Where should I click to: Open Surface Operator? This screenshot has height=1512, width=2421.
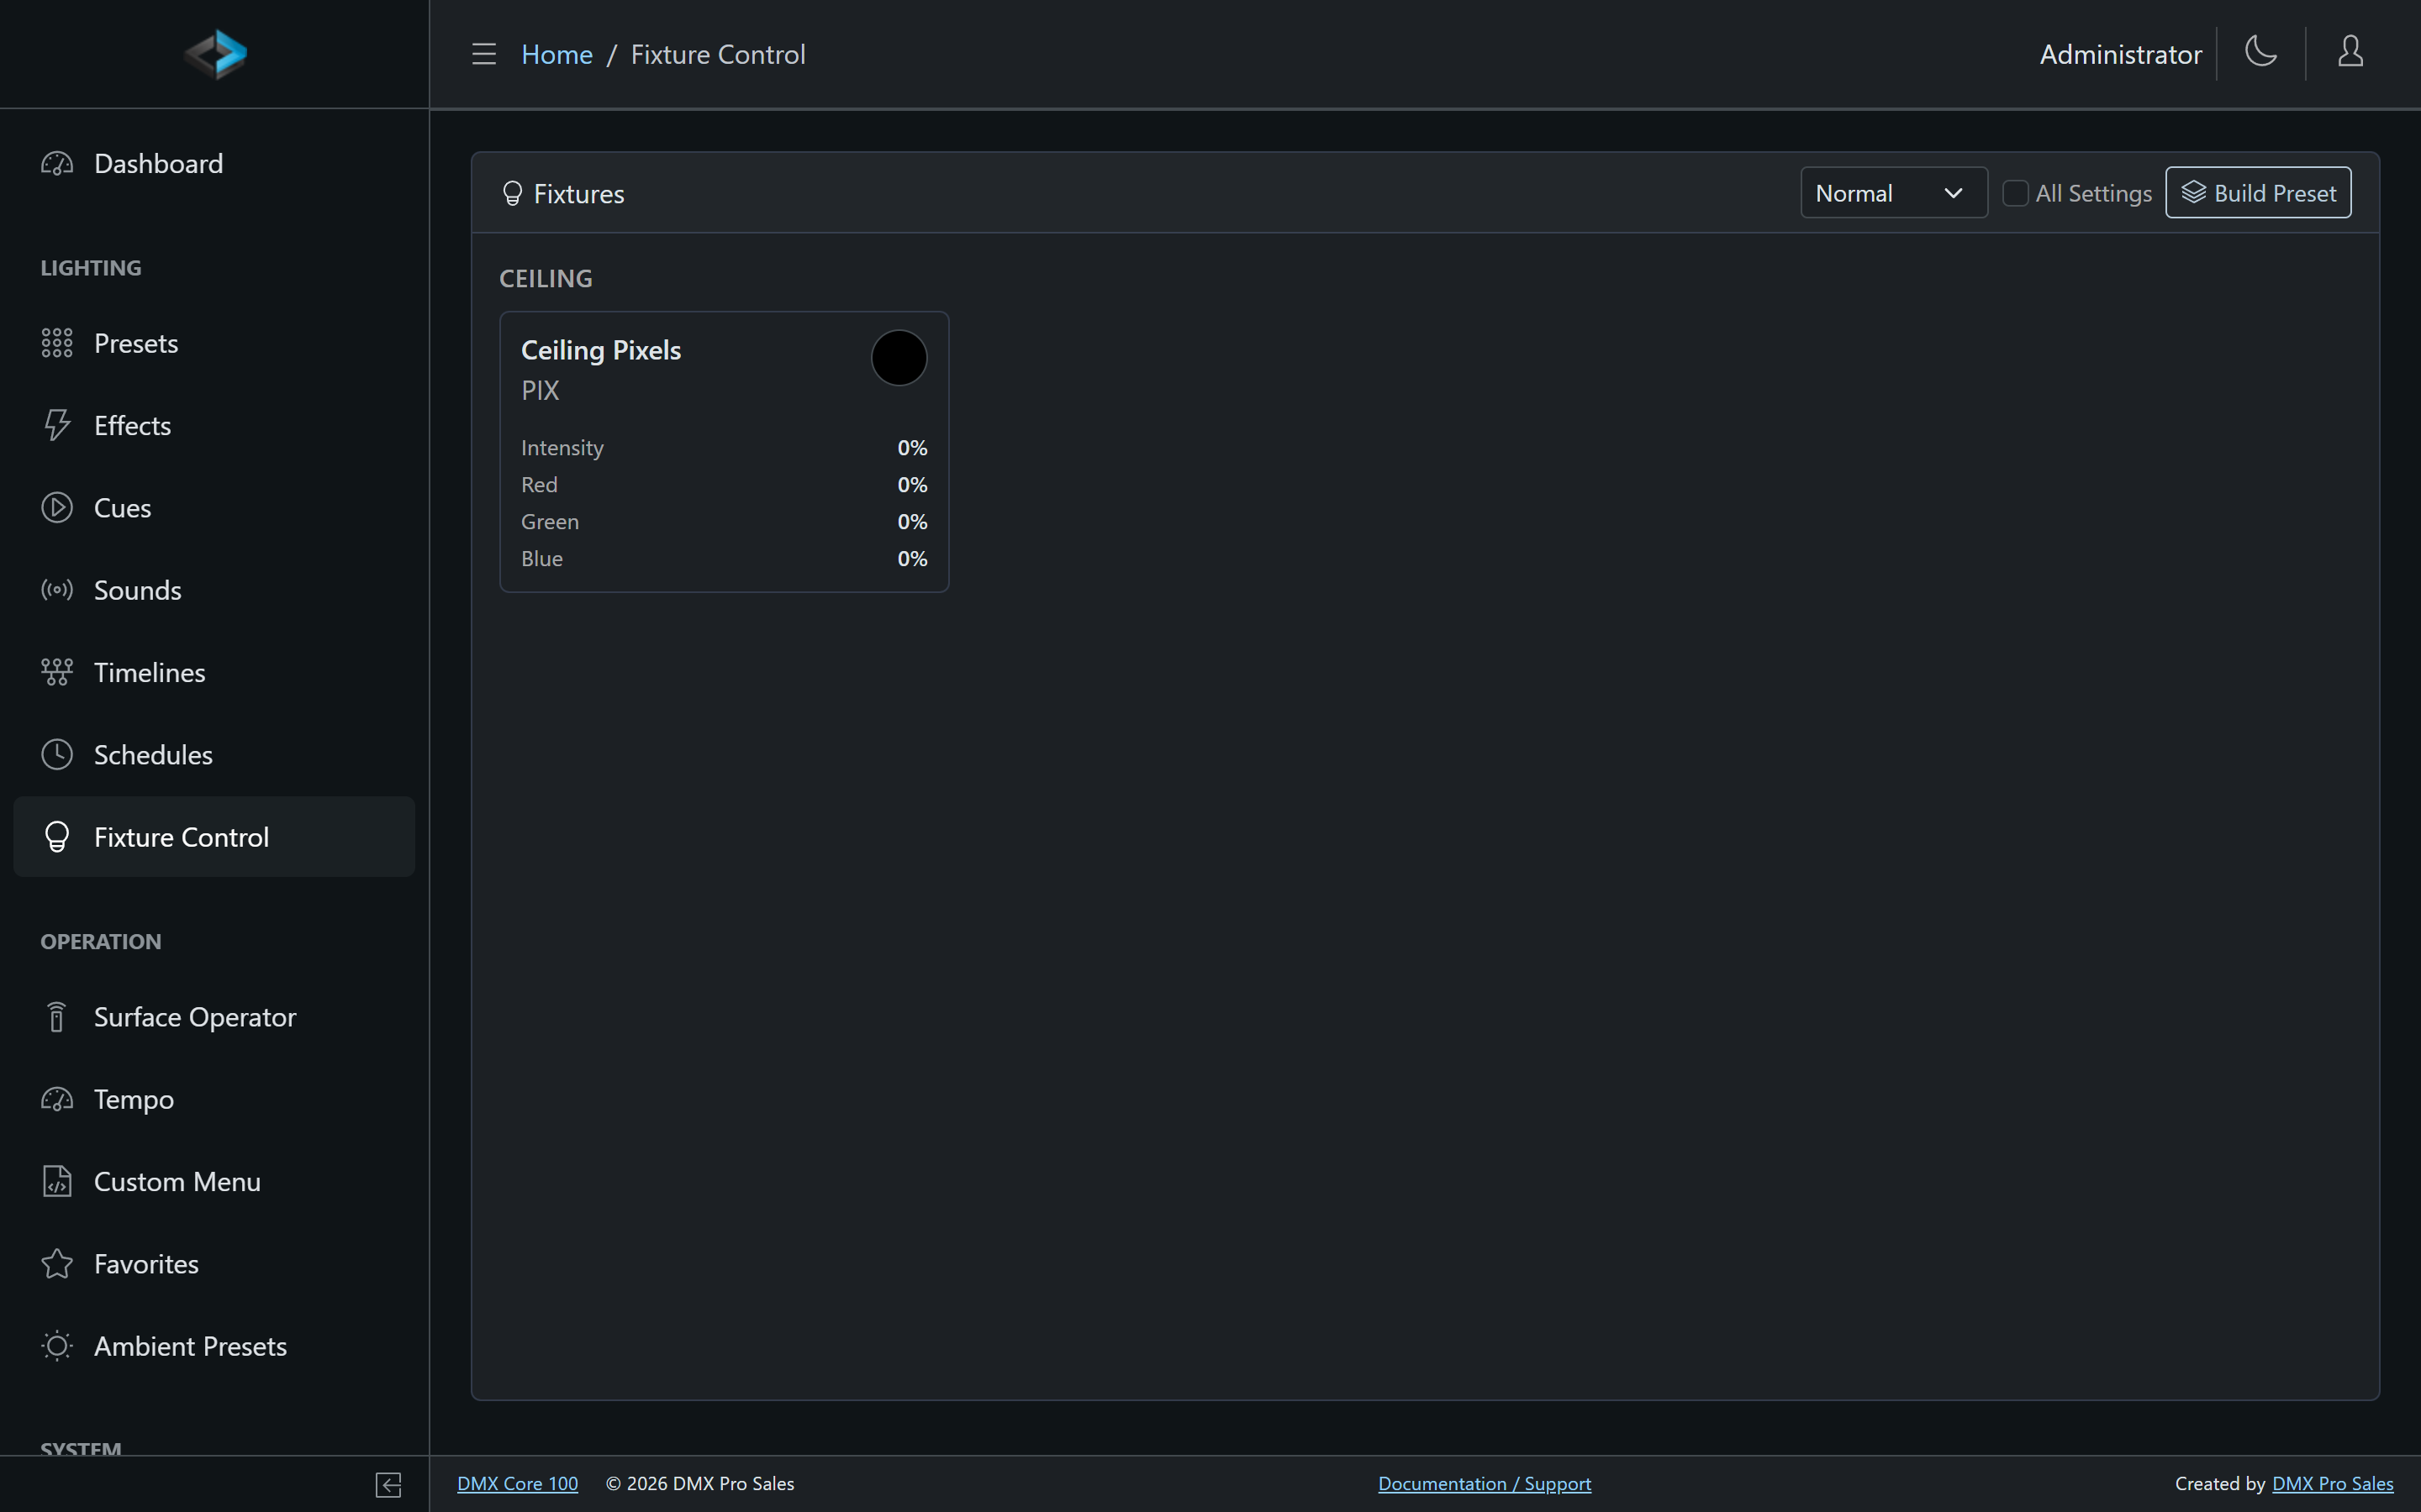click(x=214, y=1017)
